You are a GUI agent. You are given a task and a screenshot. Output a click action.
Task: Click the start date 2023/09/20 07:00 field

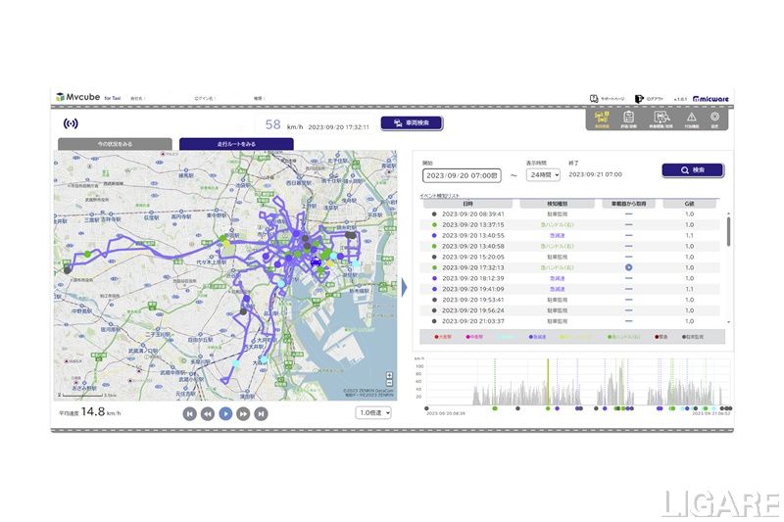(x=462, y=175)
